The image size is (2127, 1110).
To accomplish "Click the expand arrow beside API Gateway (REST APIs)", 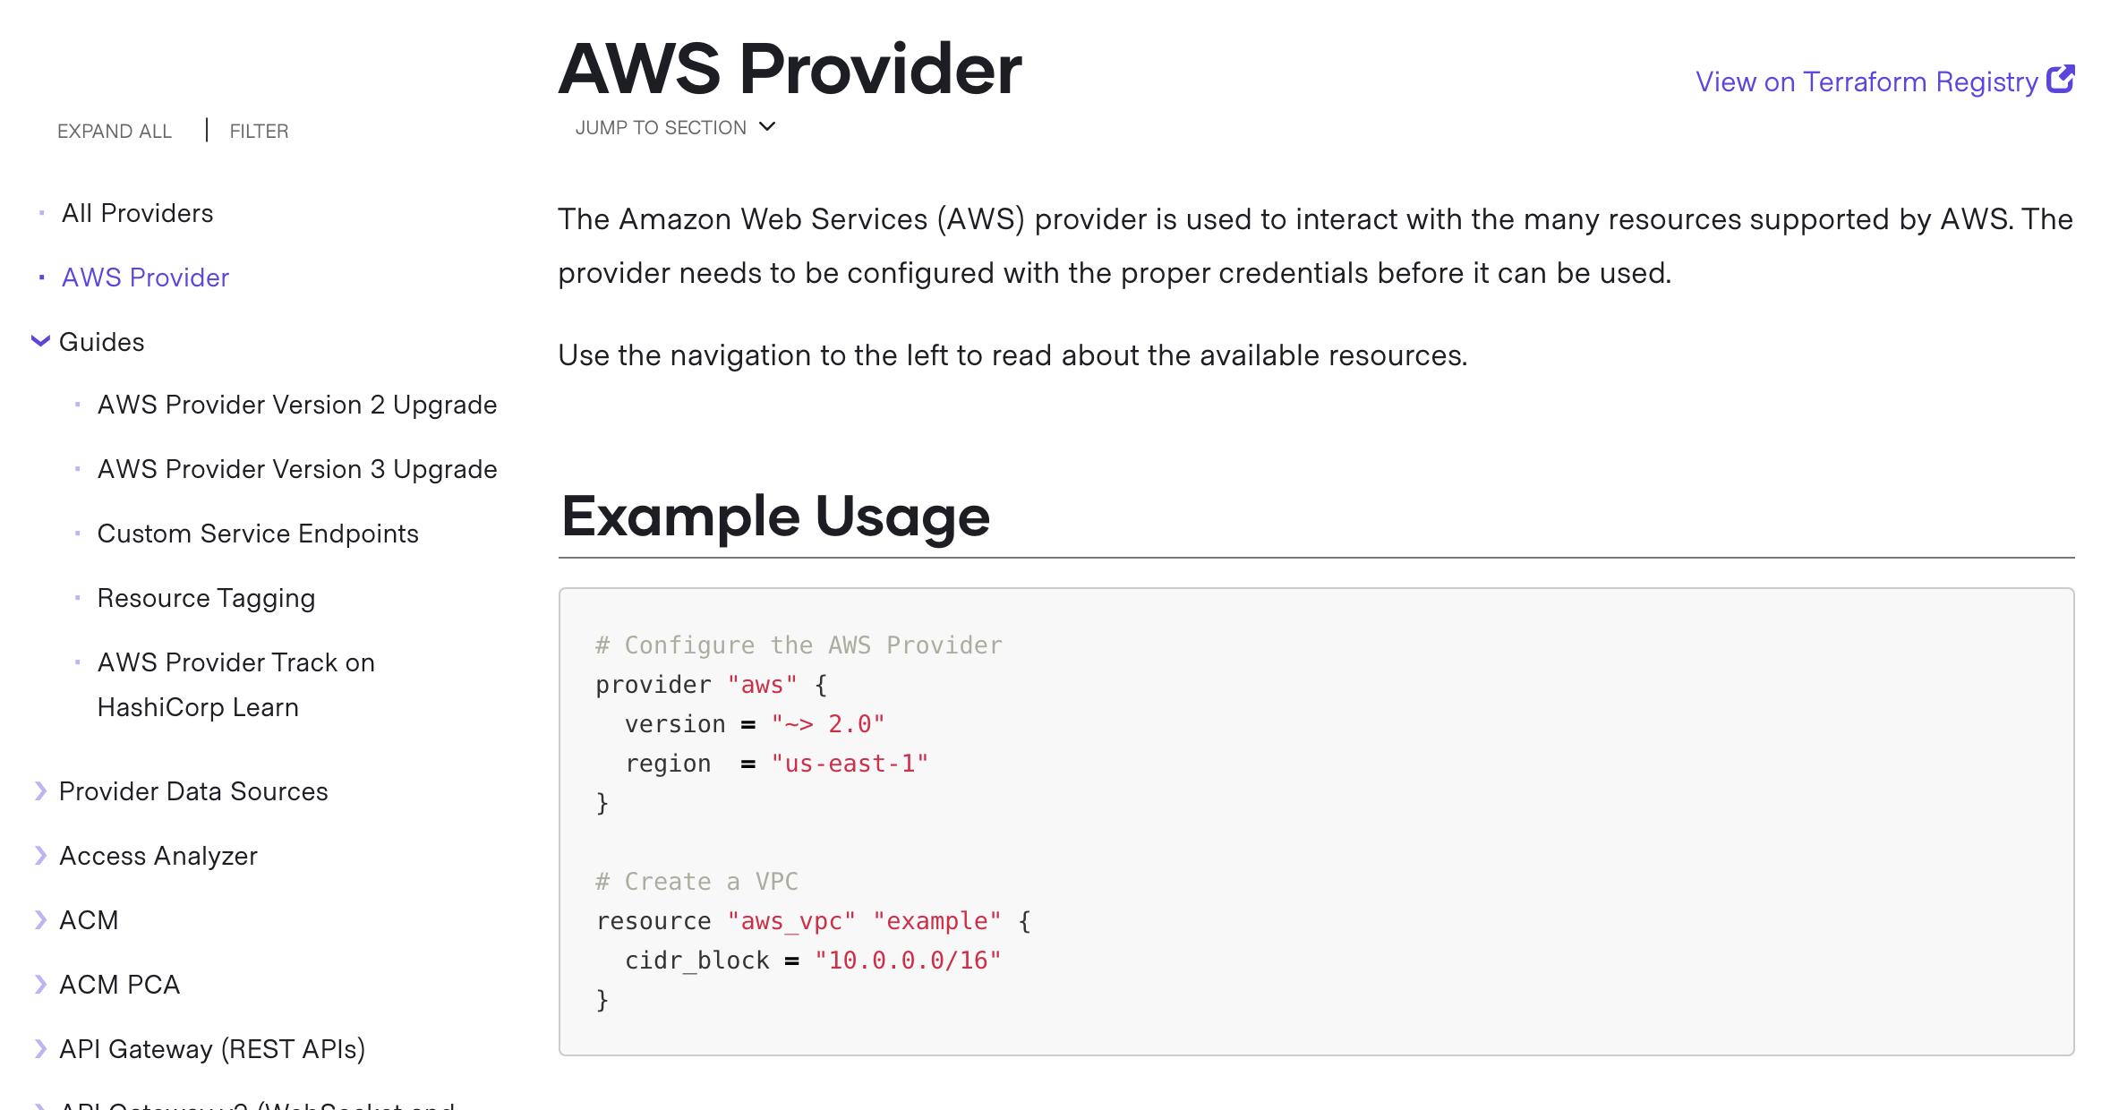I will [x=39, y=1048].
